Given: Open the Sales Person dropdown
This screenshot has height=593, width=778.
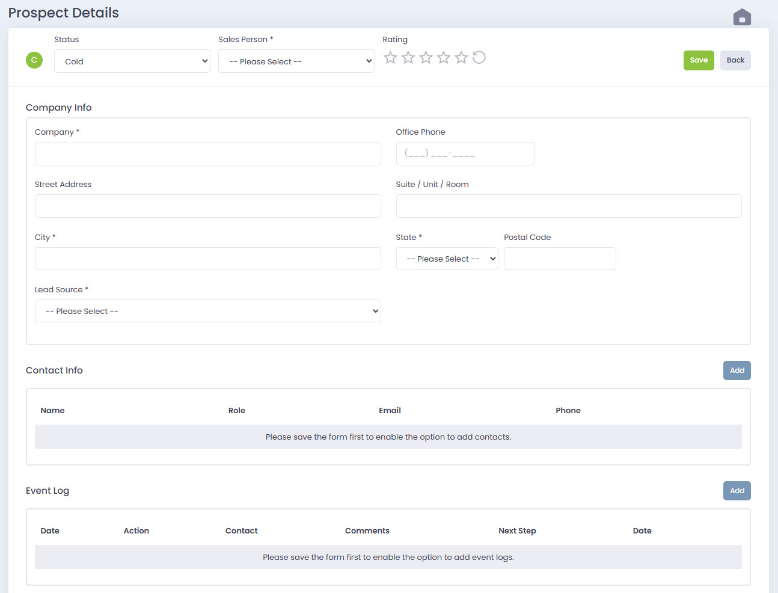Looking at the screenshot, I should click(x=296, y=61).
